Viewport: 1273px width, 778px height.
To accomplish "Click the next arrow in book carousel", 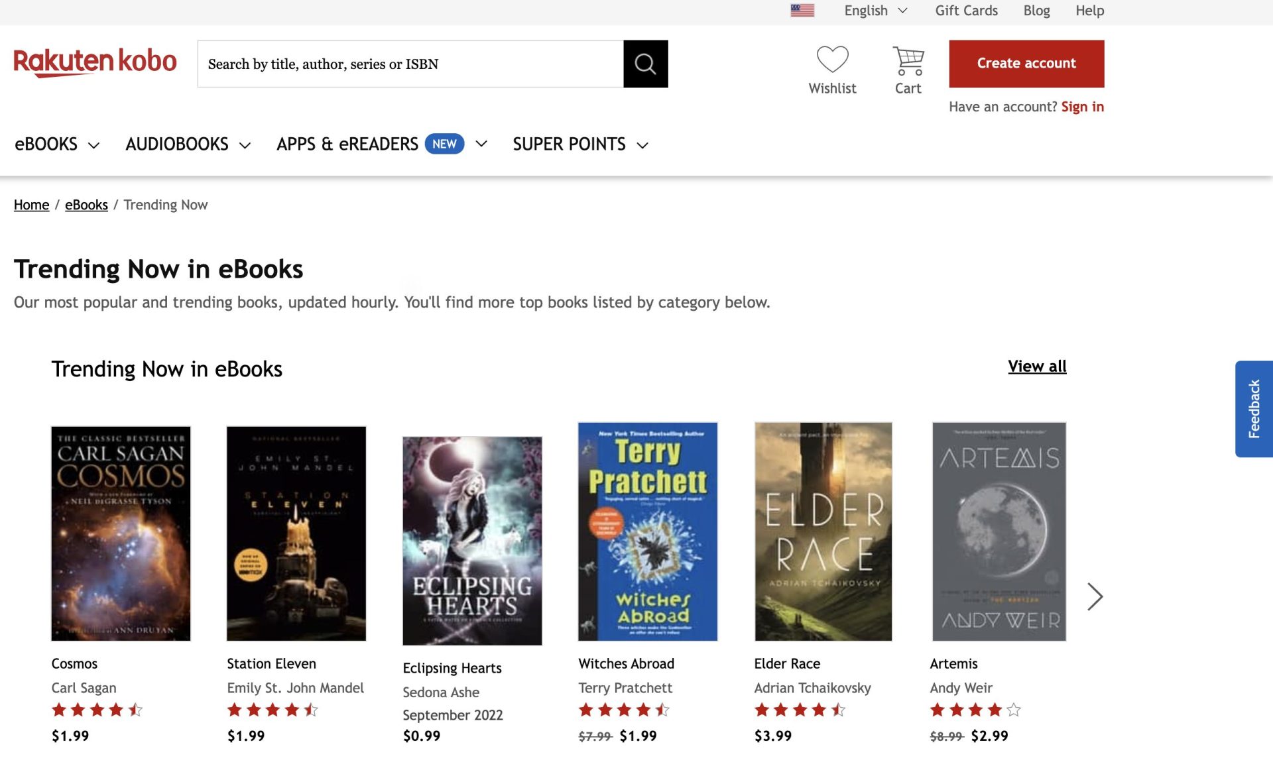I will pos(1095,596).
